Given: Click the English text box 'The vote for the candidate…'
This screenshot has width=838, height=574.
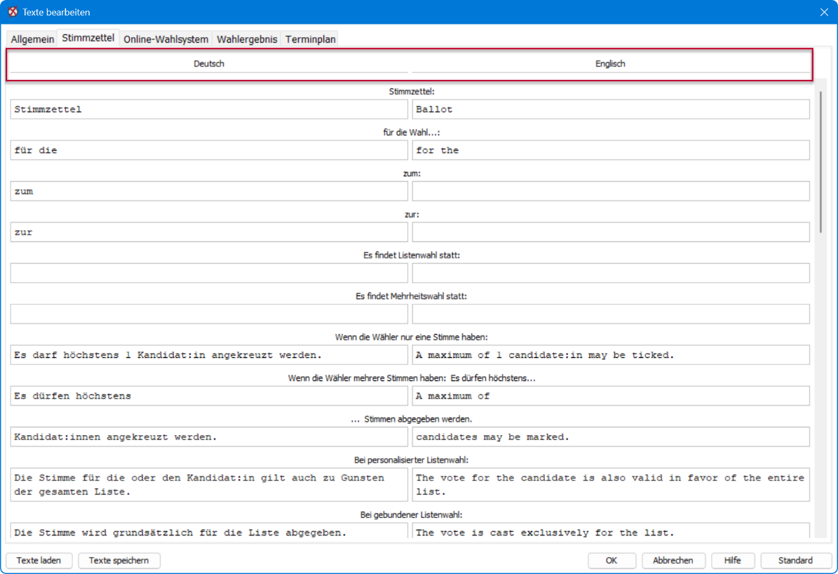Looking at the screenshot, I should point(611,485).
